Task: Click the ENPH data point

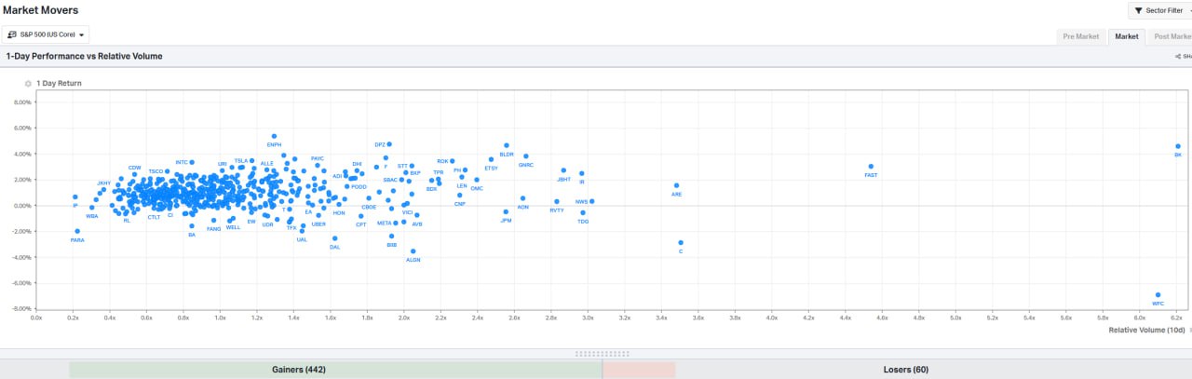Action: tap(274, 136)
